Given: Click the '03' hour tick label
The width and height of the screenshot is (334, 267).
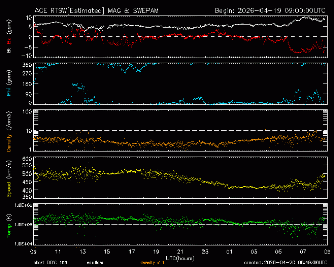Looking at the screenshot, I should click(x=254, y=252).
